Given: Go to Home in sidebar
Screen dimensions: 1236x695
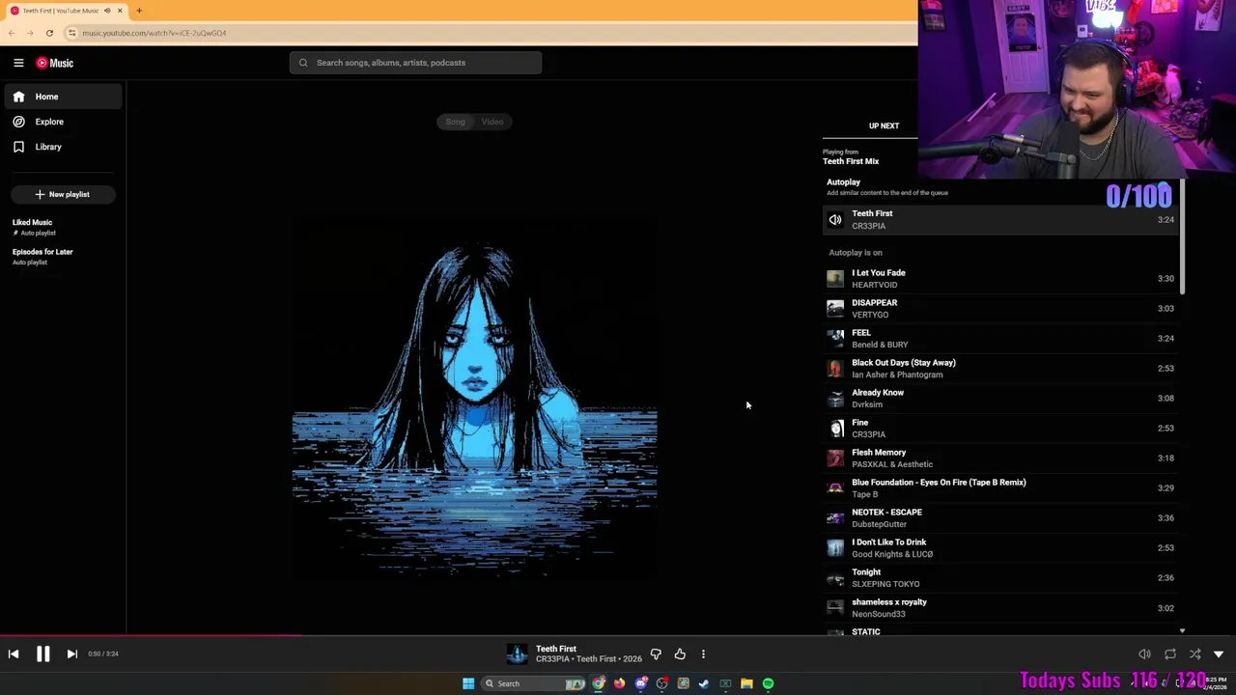Looking at the screenshot, I should [62, 97].
